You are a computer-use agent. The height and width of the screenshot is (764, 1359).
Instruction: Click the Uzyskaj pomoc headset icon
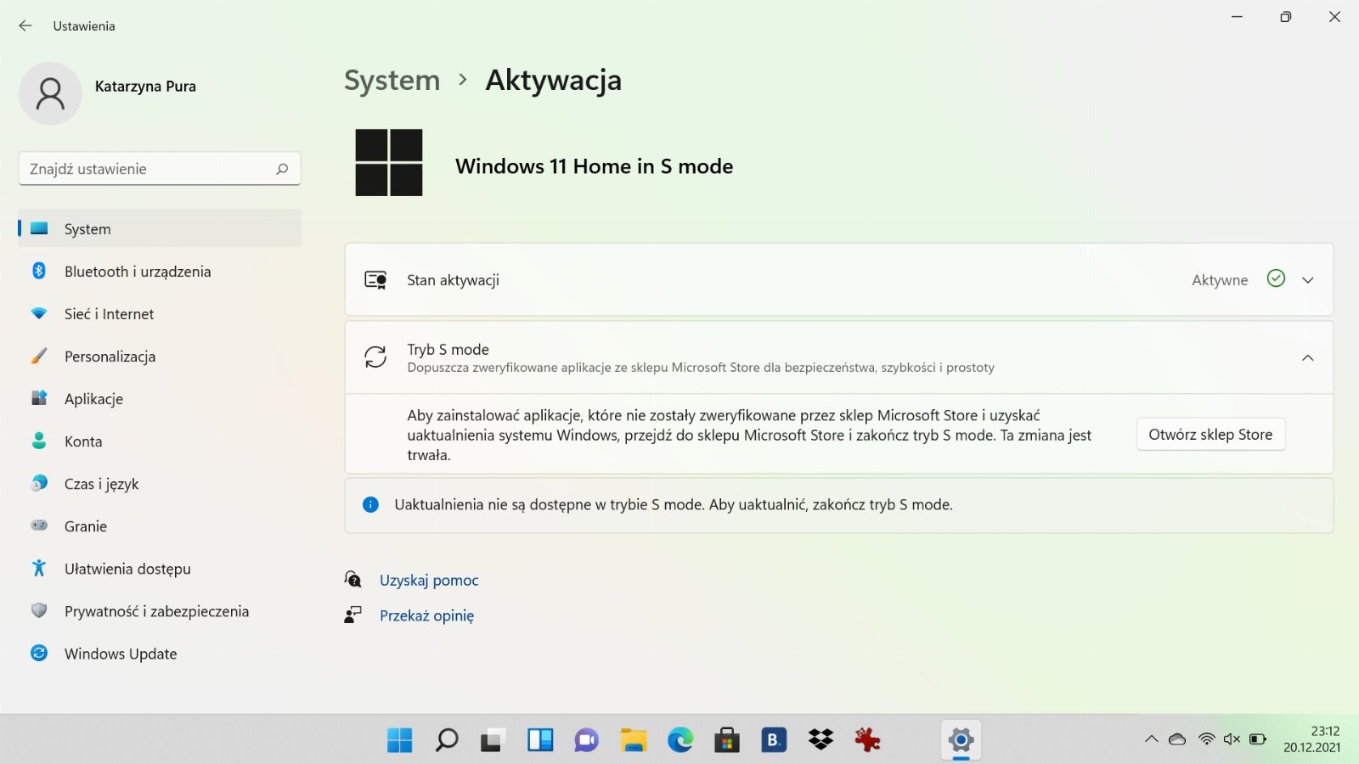[352, 580]
